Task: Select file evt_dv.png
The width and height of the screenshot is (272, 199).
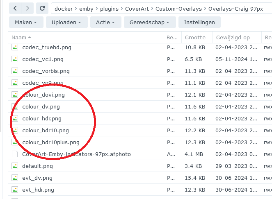Action: tap(37, 178)
